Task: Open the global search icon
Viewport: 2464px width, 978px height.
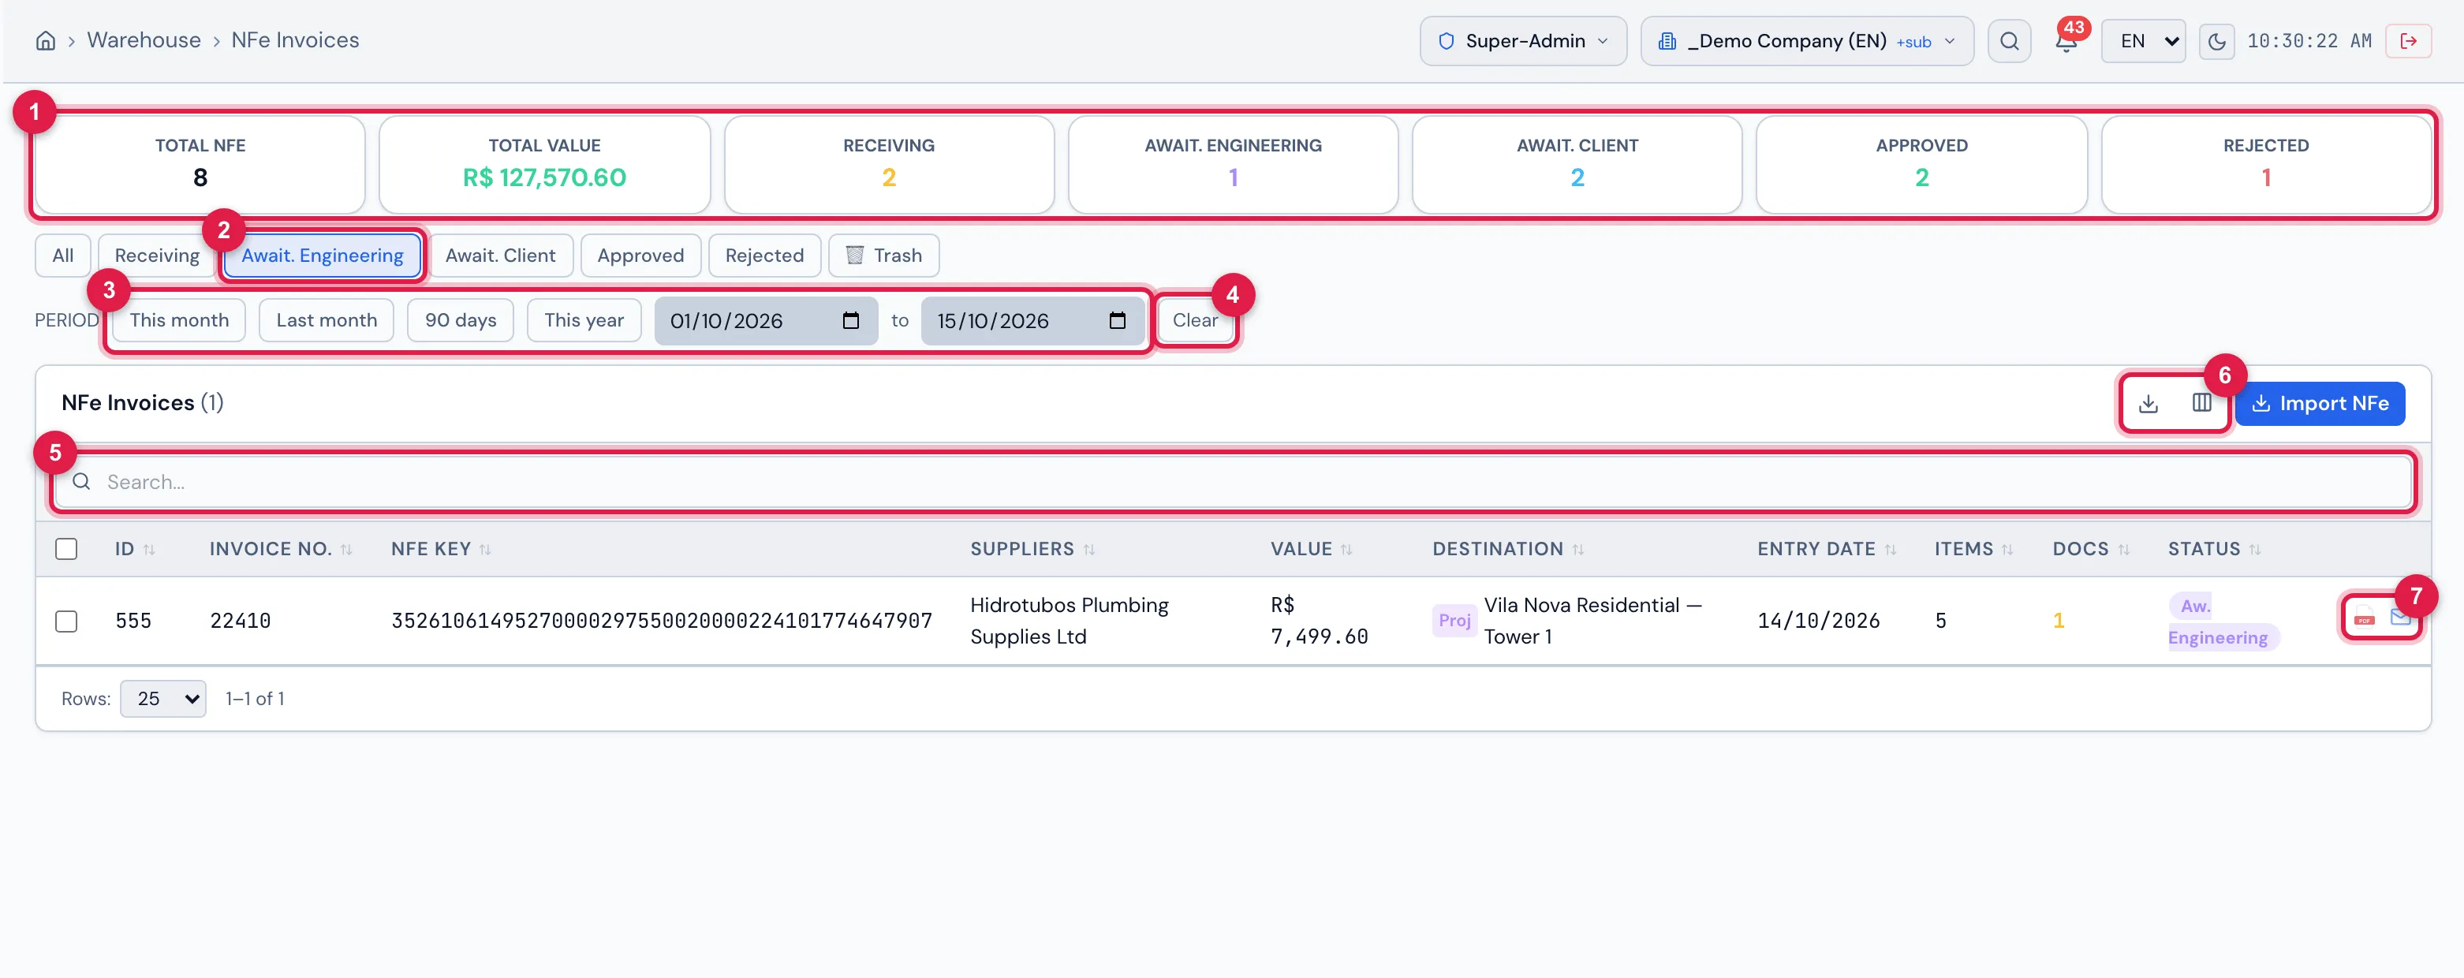Action: tap(2009, 40)
